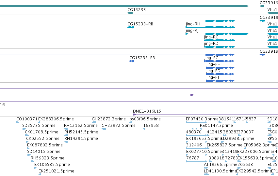This screenshot has width=278, height=176.
Task: Open the GH23872.5prime label
Action: pos(119,126)
